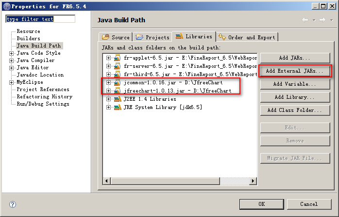
Task: Select the Libraries tab
Action: 194,37
